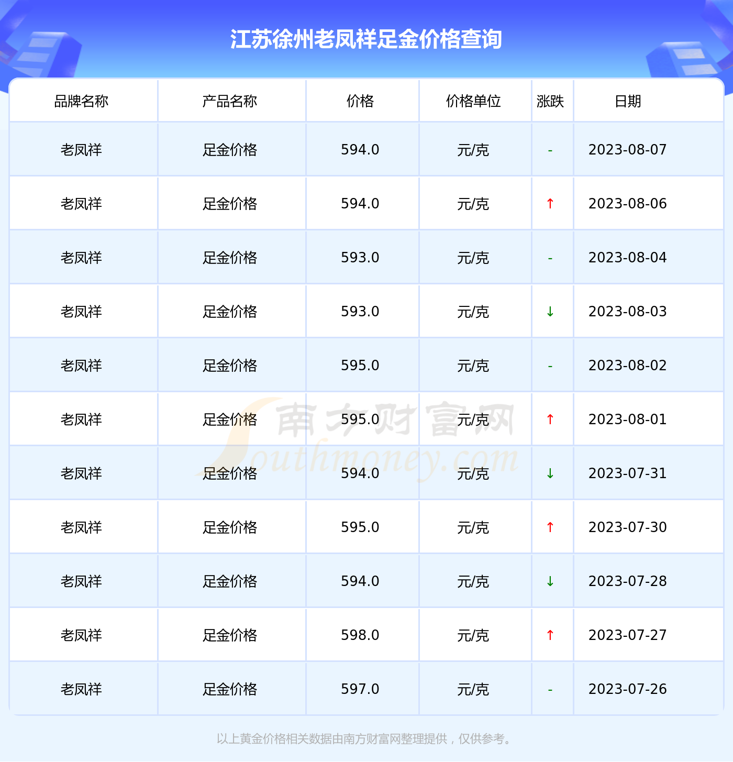Click price 597.0 in the 2023-07-26 row

360,689
